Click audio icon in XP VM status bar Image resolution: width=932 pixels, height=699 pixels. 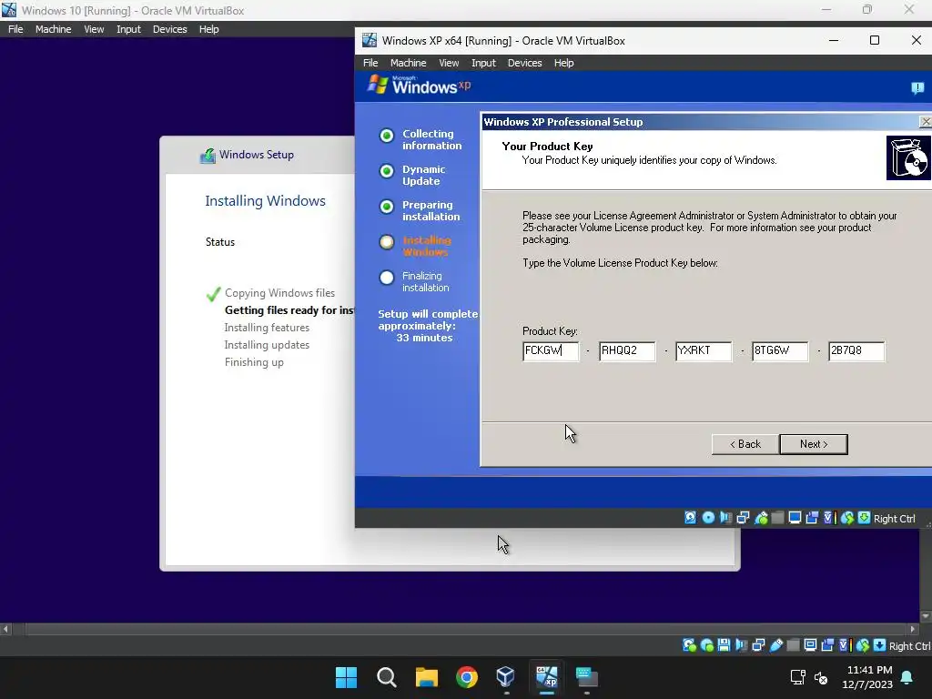point(725,518)
